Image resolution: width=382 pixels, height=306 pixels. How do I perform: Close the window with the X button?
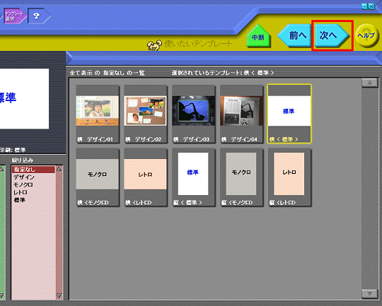pyautogui.click(x=371, y=6)
